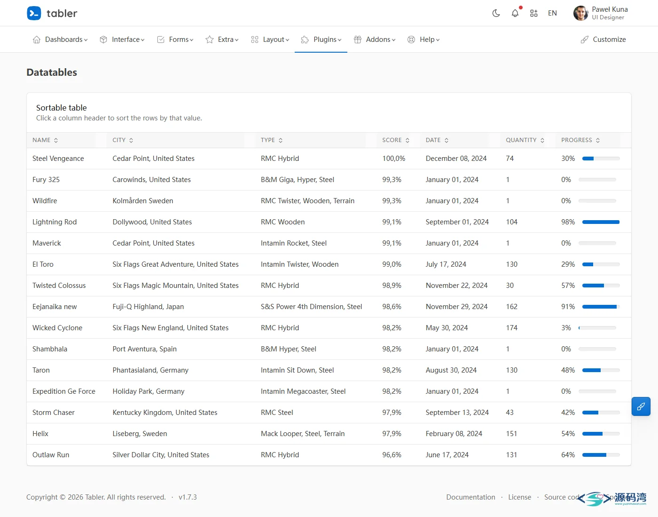The image size is (658, 517).
Task: Sort table by Name column
Action: tap(45, 140)
